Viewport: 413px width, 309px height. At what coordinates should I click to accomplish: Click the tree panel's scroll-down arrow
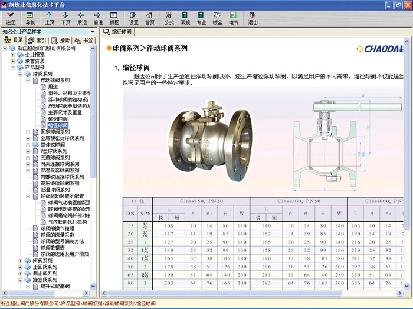[x=93, y=293]
